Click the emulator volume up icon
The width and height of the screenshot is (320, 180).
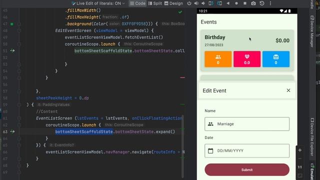point(196,3)
